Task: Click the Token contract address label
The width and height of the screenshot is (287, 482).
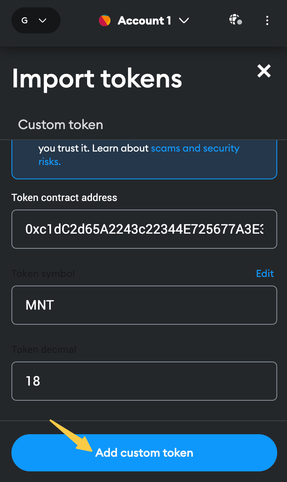Action: (64, 198)
